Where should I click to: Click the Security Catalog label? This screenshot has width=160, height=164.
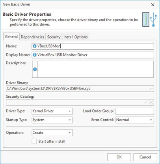[20, 97]
